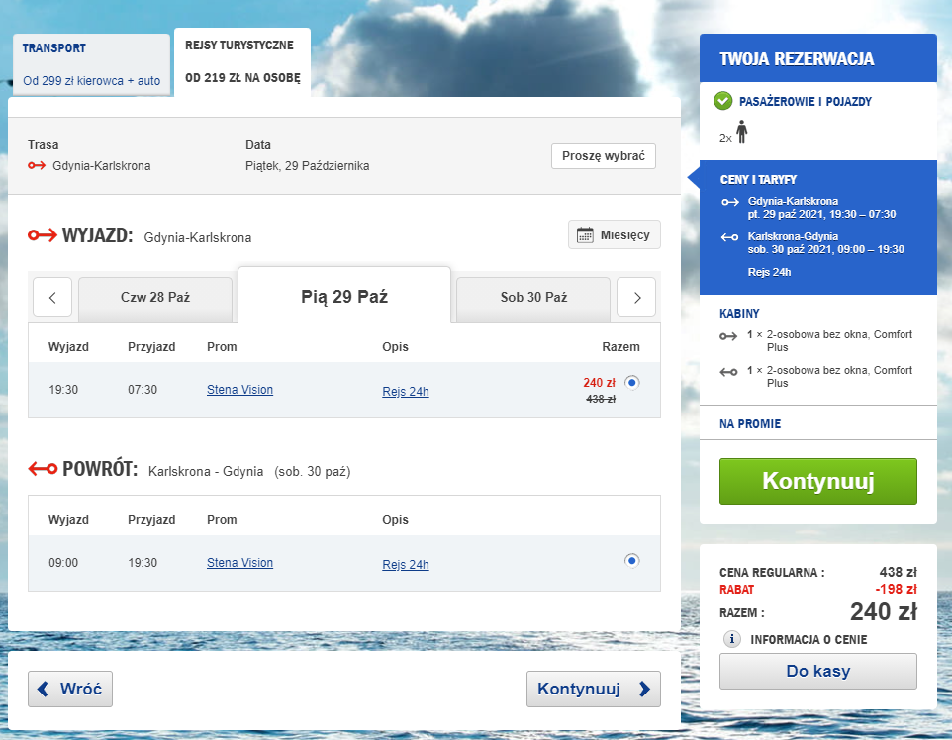Switch to the Transport tab
Image resolution: width=952 pixels, height=740 pixels.
(91, 64)
